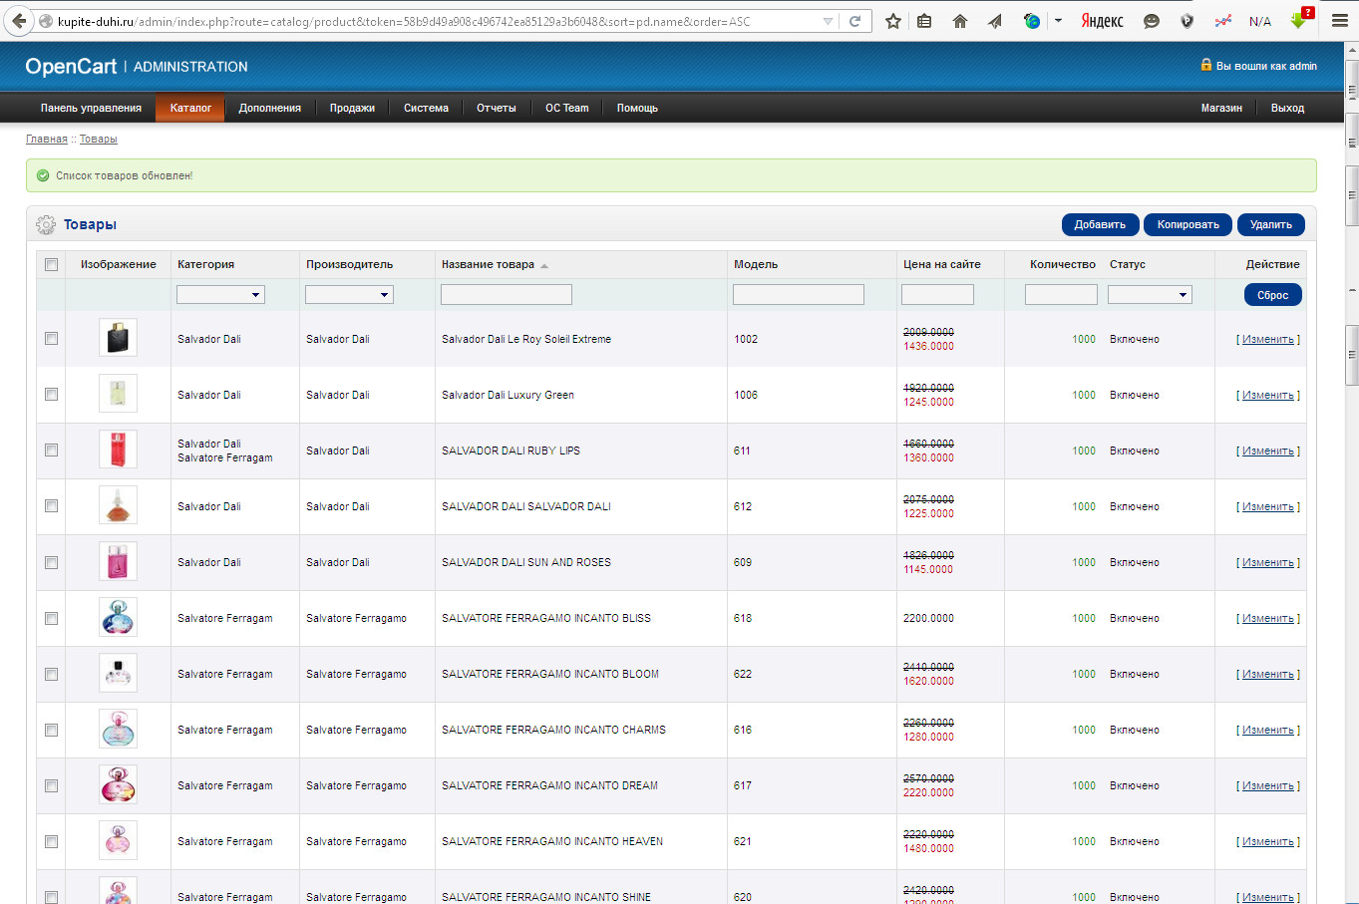
Task: Click the Количество filter input field
Action: pos(1061,294)
